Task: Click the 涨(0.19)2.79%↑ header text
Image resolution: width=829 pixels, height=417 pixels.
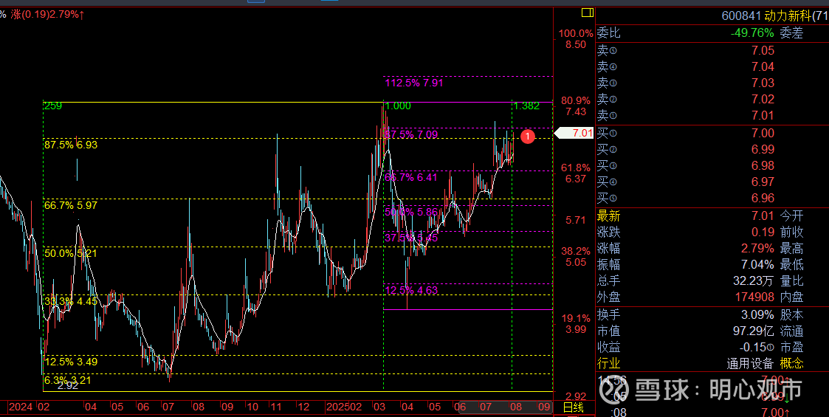Action: pyautogui.click(x=47, y=14)
